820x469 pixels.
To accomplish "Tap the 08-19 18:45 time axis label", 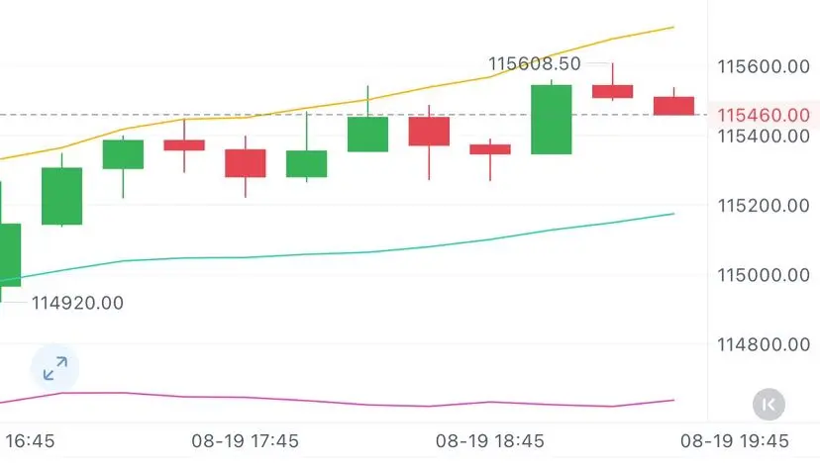I will (x=489, y=440).
